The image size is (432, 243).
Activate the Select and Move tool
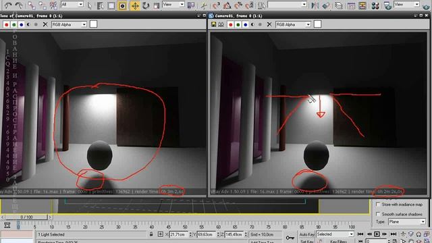tap(135, 5)
